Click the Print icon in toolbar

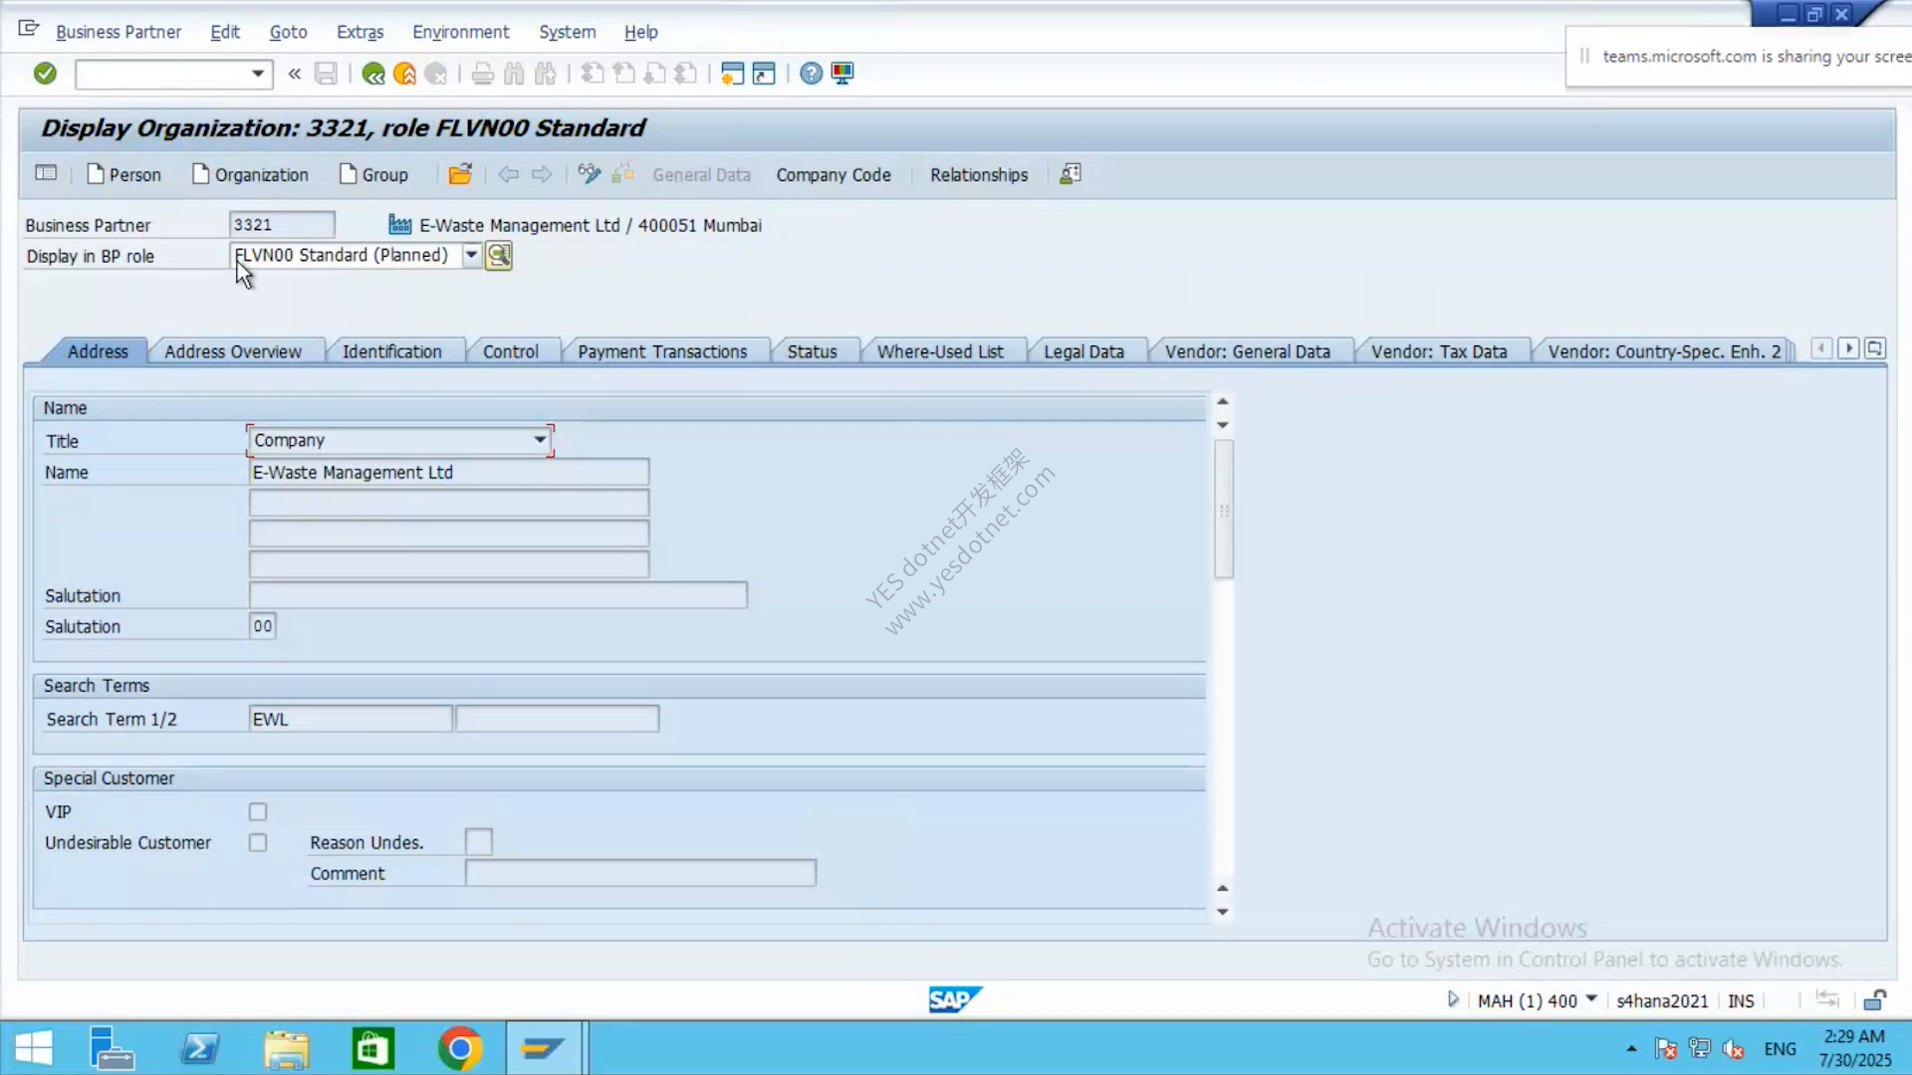(x=483, y=74)
